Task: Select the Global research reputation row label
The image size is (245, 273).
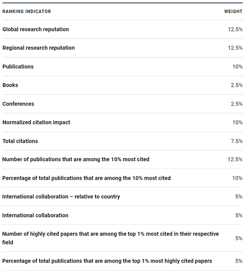Action: tap(36, 29)
